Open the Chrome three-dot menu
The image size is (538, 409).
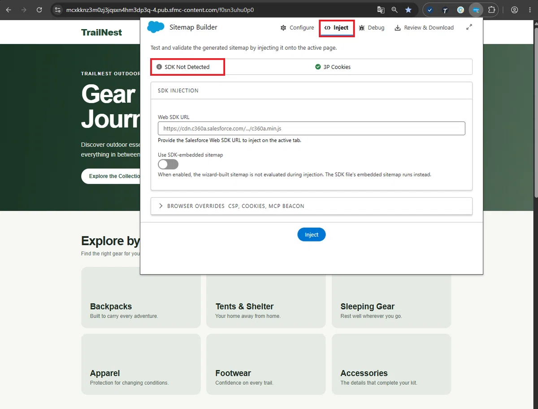[529, 9]
